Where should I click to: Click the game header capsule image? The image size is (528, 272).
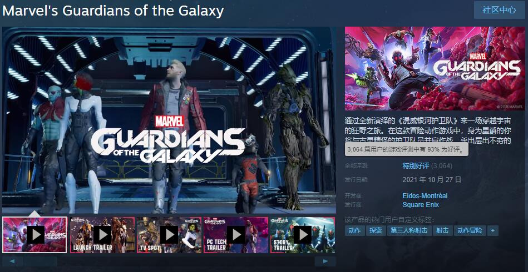click(x=435, y=68)
